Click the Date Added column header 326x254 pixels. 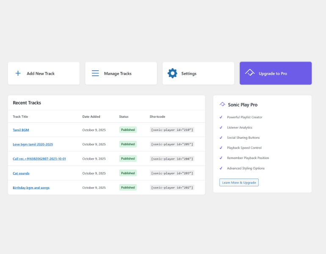(91, 116)
